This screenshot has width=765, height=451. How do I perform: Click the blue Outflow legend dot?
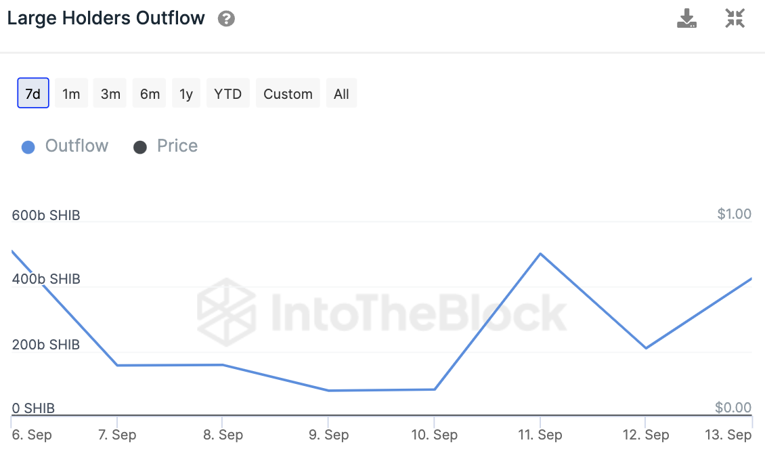(28, 147)
